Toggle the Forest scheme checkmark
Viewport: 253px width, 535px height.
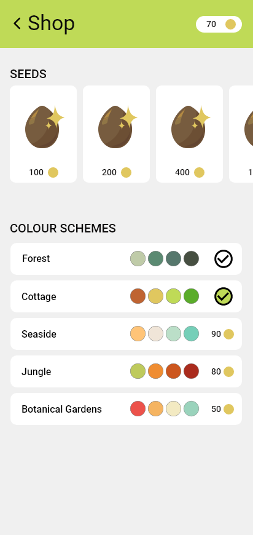point(224,259)
